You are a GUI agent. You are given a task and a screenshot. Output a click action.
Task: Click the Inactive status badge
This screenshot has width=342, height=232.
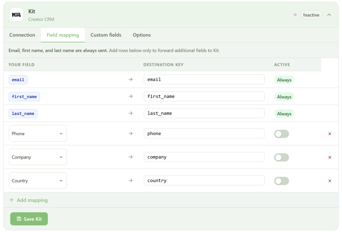point(311,15)
